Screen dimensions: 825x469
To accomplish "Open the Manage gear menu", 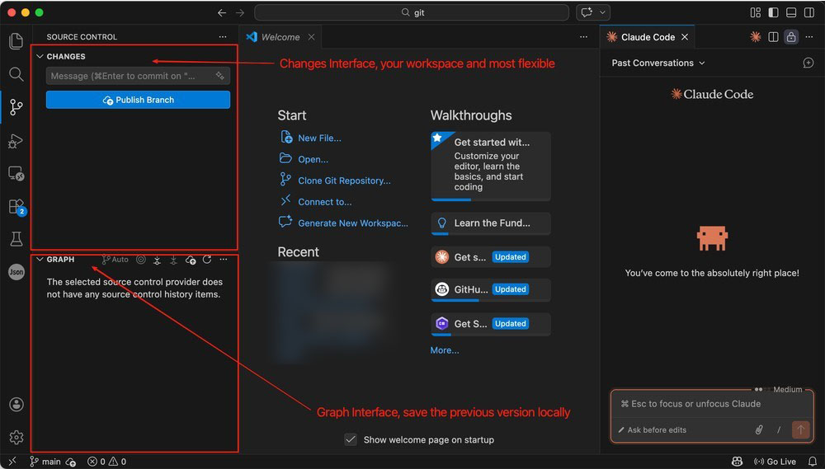I will 16,437.
